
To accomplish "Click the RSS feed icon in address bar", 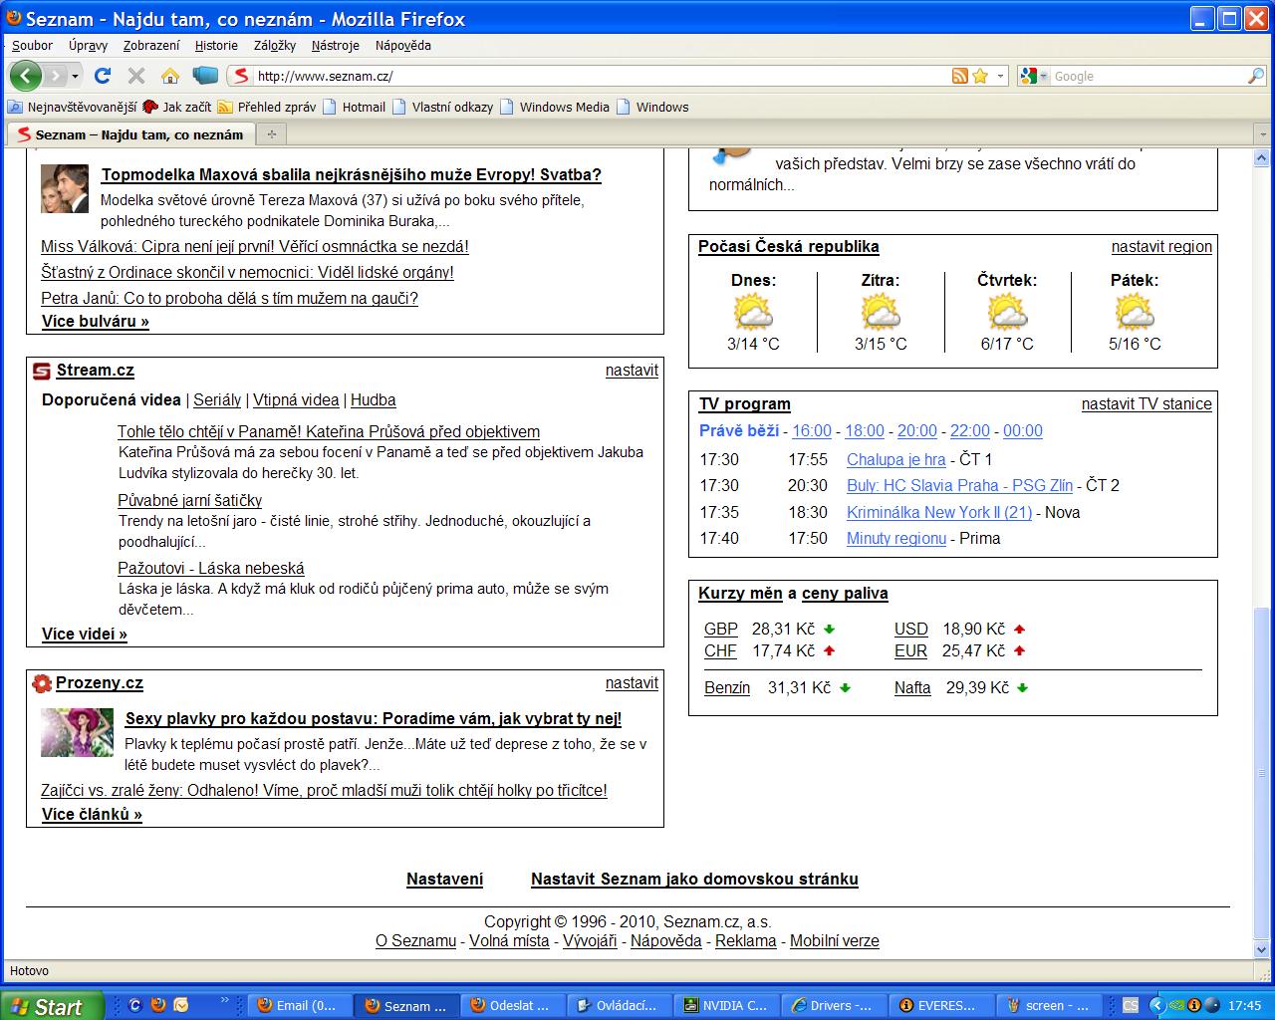I will coord(960,76).
